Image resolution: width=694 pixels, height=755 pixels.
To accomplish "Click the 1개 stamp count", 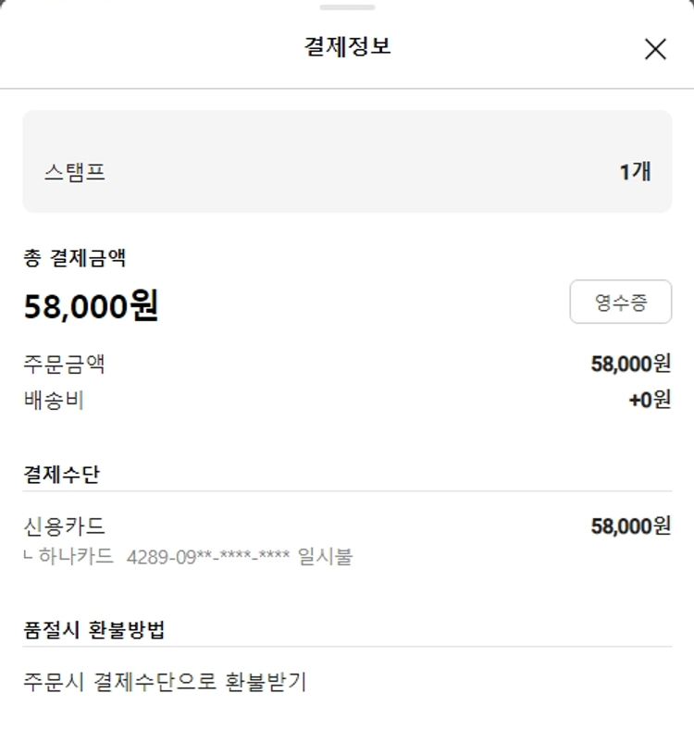I will (635, 171).
